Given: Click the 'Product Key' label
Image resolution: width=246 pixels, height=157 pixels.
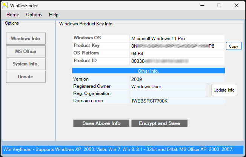Looking at the screenshot, I should click(87, 45).
